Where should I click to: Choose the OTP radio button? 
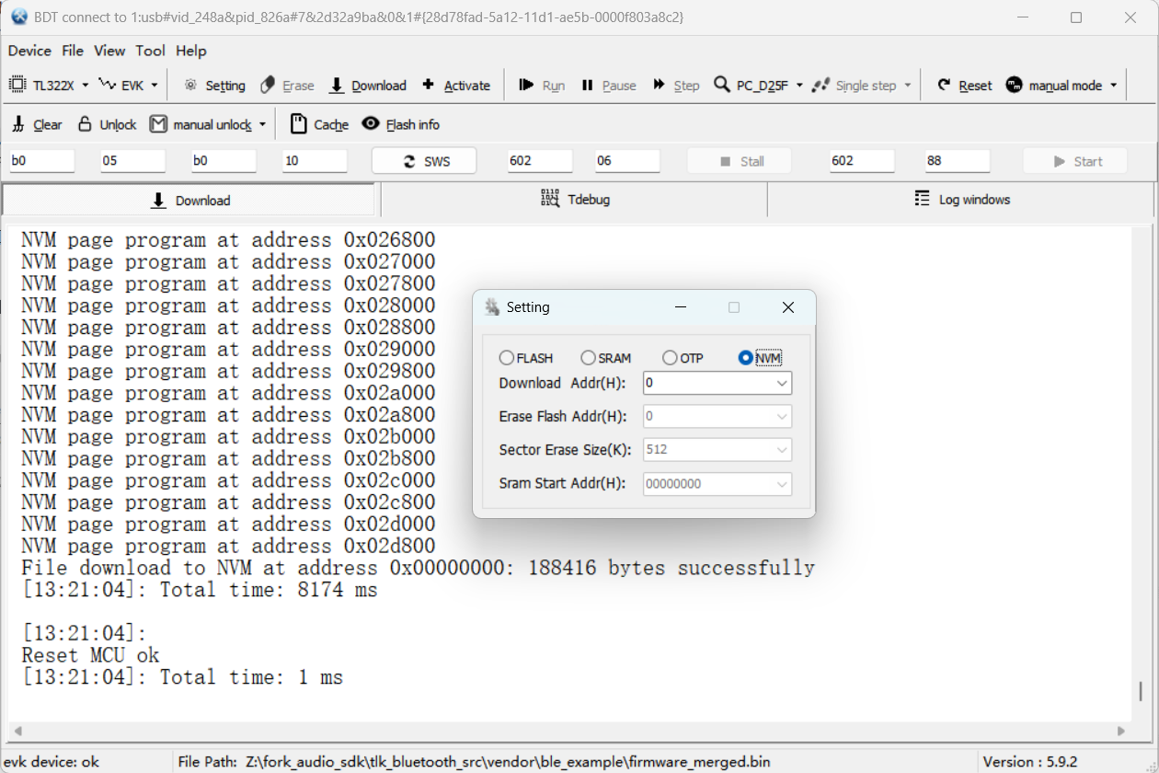(x=670, y=358)
